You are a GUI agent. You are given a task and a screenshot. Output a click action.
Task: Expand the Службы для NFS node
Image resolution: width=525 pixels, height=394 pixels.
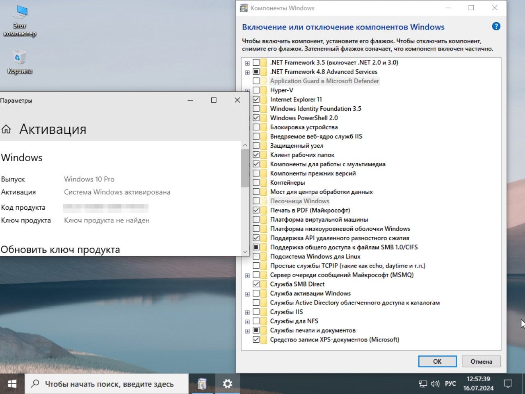point(247,322)
